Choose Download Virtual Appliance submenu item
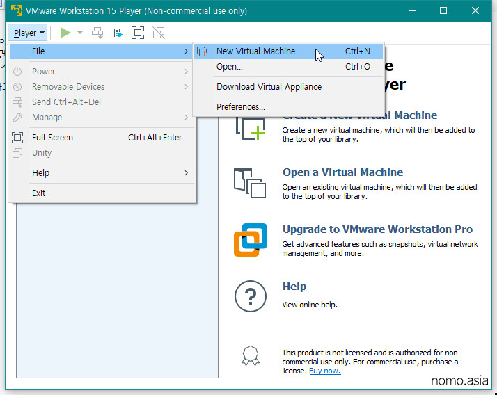The height and width of the screenshot is (395, 497). tap(288, 87)
